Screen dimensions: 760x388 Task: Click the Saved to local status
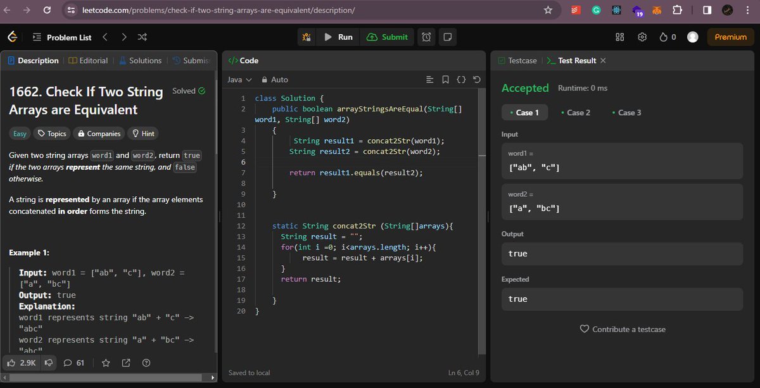tap(249, 373)
